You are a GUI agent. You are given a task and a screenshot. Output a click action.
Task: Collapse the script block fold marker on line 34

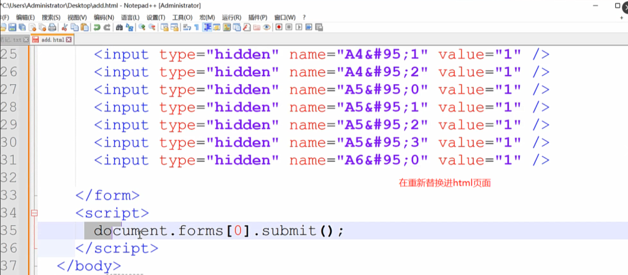34,213
